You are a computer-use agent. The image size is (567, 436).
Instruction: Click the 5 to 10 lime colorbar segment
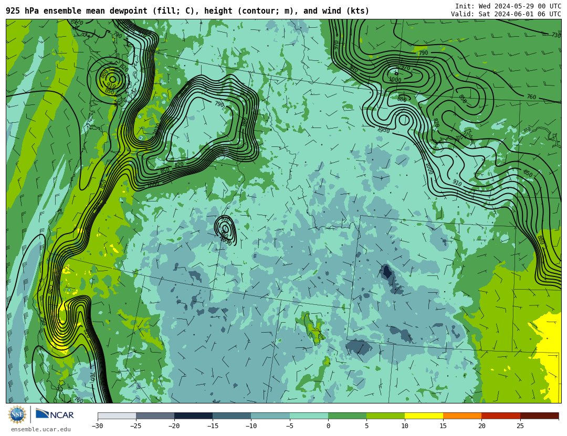[385, 416]
